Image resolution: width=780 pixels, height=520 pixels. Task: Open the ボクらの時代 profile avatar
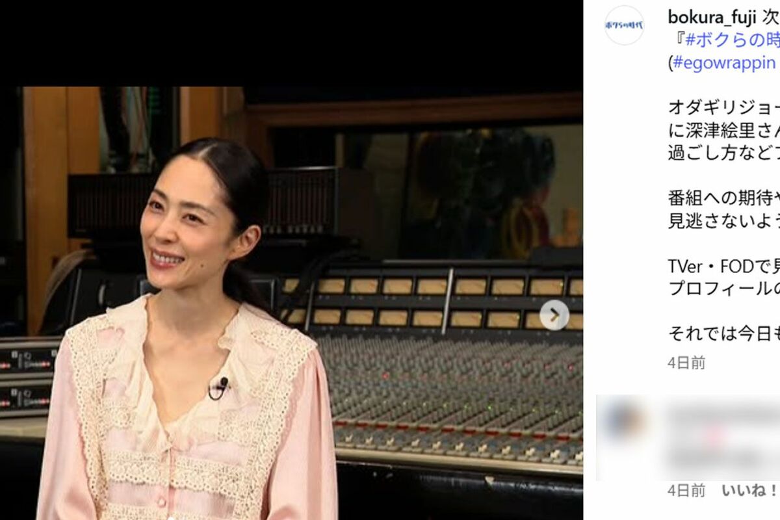point(624,25)
